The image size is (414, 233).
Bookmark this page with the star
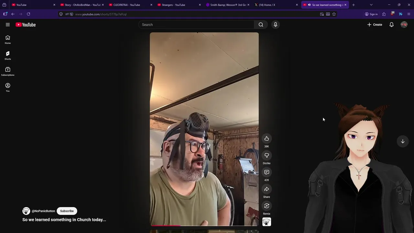[334, 14]
